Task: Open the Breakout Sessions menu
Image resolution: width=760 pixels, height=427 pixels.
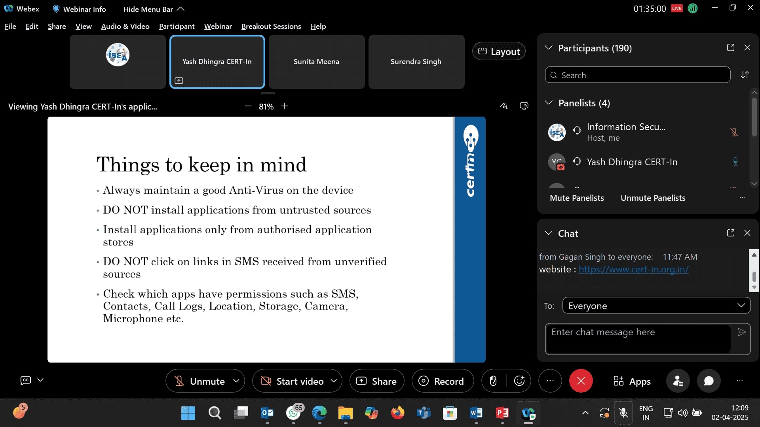Action: coord(271,26)
